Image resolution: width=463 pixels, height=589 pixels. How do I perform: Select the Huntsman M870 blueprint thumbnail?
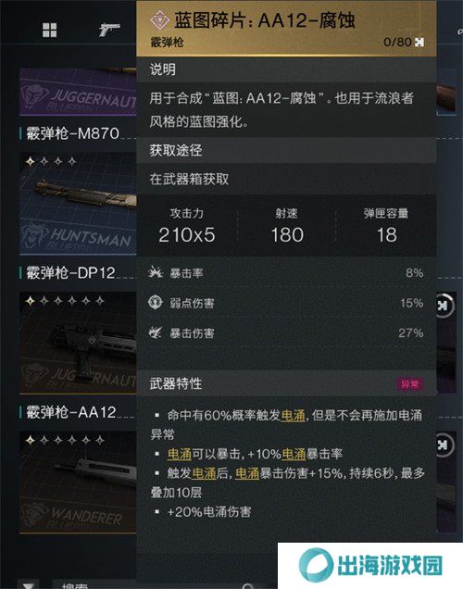click(78, 204)
